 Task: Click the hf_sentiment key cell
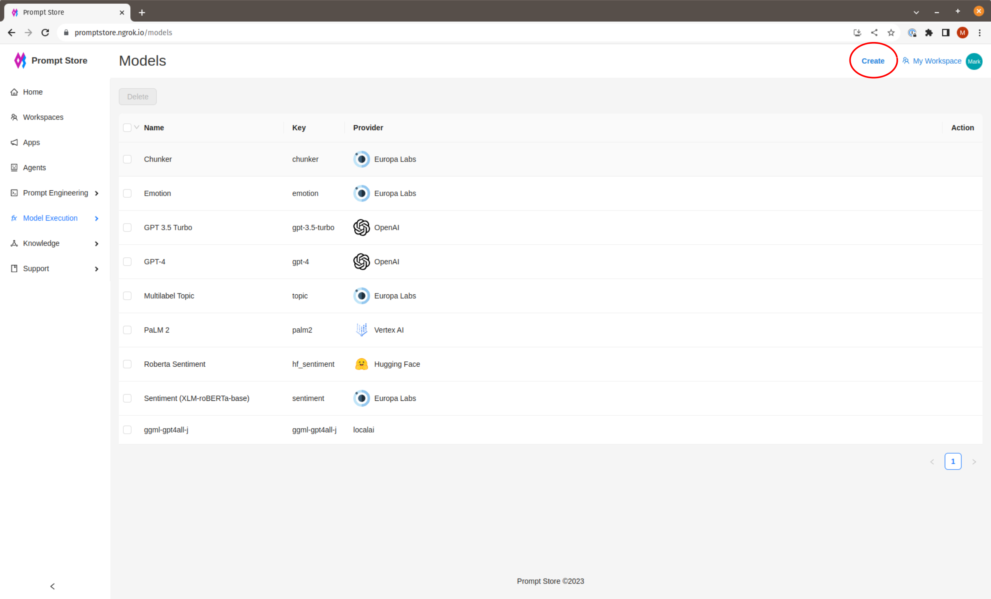313,364
